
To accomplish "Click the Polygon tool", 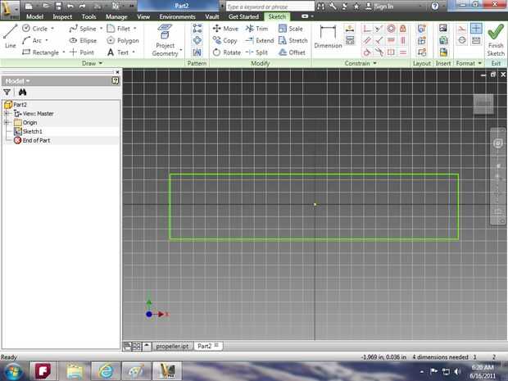I will [x=122, y=40].
